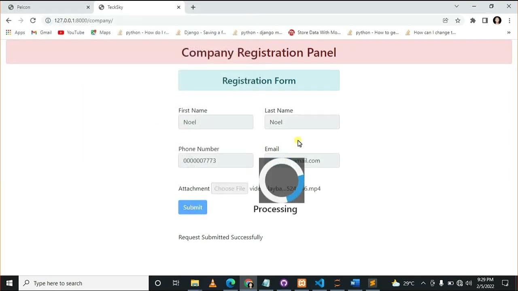Screen dimensions: 518x291
Task: Open the Chrome profile avatar
Action: tap(497, 21)
